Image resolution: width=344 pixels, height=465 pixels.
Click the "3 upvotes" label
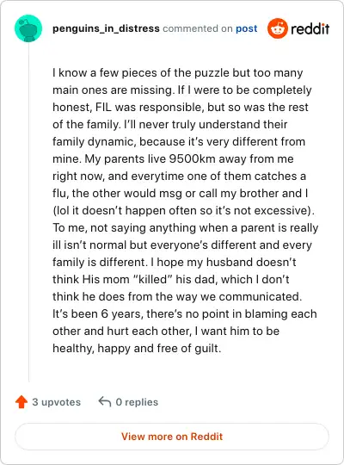click(56, 402)
